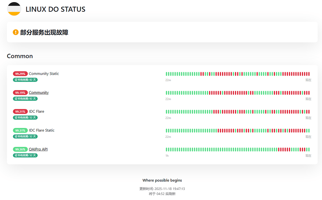The width and height of the screenshot is (322, 200).
Task: Click the LINUX DO logo icon
Action: click(14, 9)
